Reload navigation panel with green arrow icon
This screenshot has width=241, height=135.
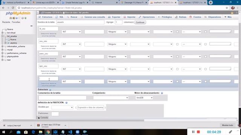[x=25, y=18]
